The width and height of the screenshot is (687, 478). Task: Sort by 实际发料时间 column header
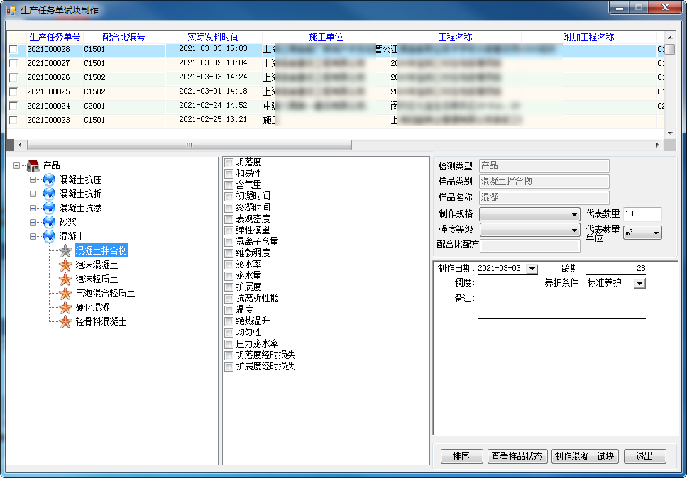pyautogui.click(x=213, y=37)
